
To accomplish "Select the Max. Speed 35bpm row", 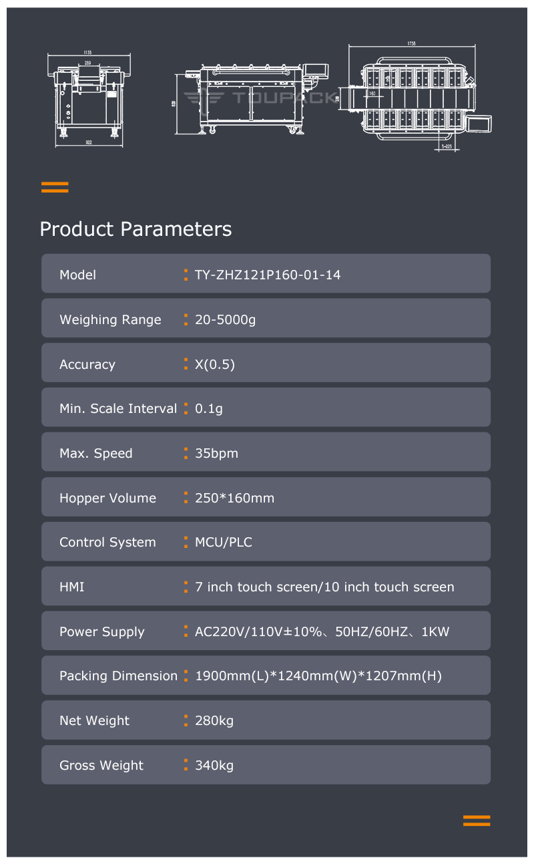I will (266, 452).
